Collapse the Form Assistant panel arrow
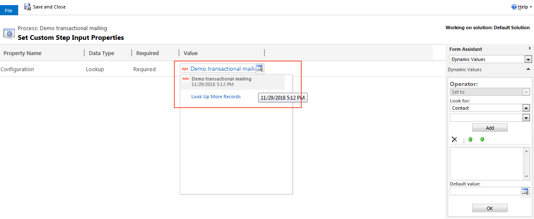The height and width of the screenshot is (219, 534). (529, 49)
